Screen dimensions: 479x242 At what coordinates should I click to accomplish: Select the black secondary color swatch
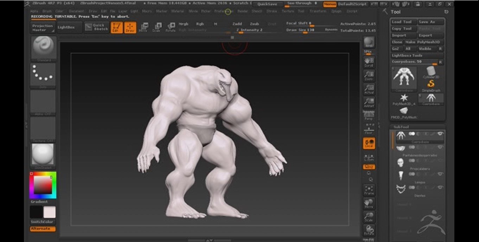coord(36,212)
